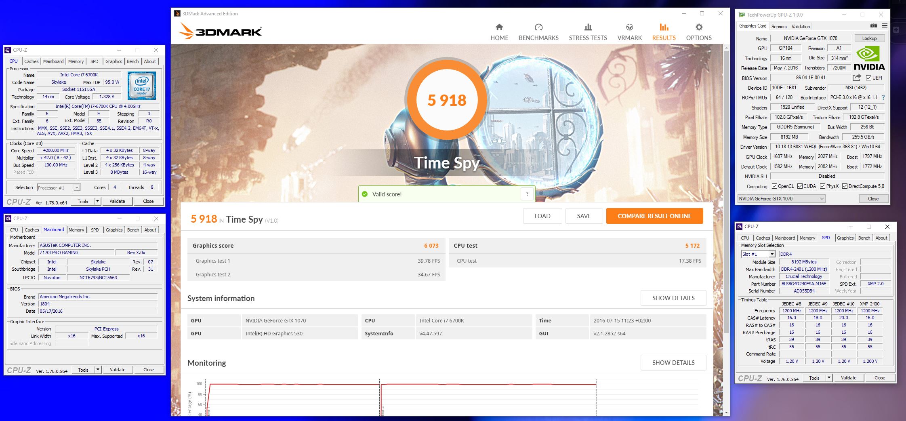The height and width of the screenshot is (421, 906).
Task: Expand Tools arrow in the CPU-Z Mainboard window
Action: tap(98, 370)
